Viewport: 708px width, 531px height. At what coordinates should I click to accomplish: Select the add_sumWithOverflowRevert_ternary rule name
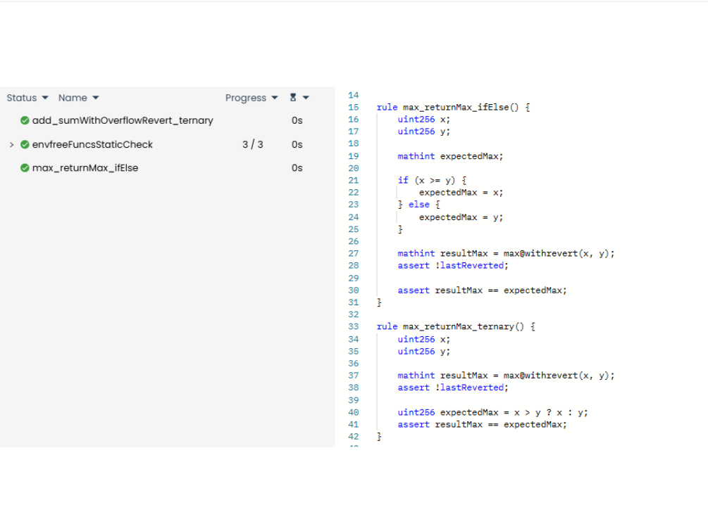pos(122,120)
